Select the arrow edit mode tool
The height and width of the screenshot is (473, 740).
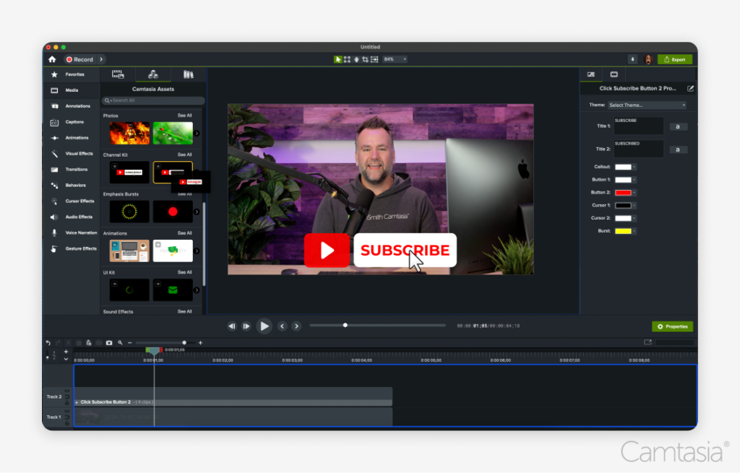click(338, 59)
